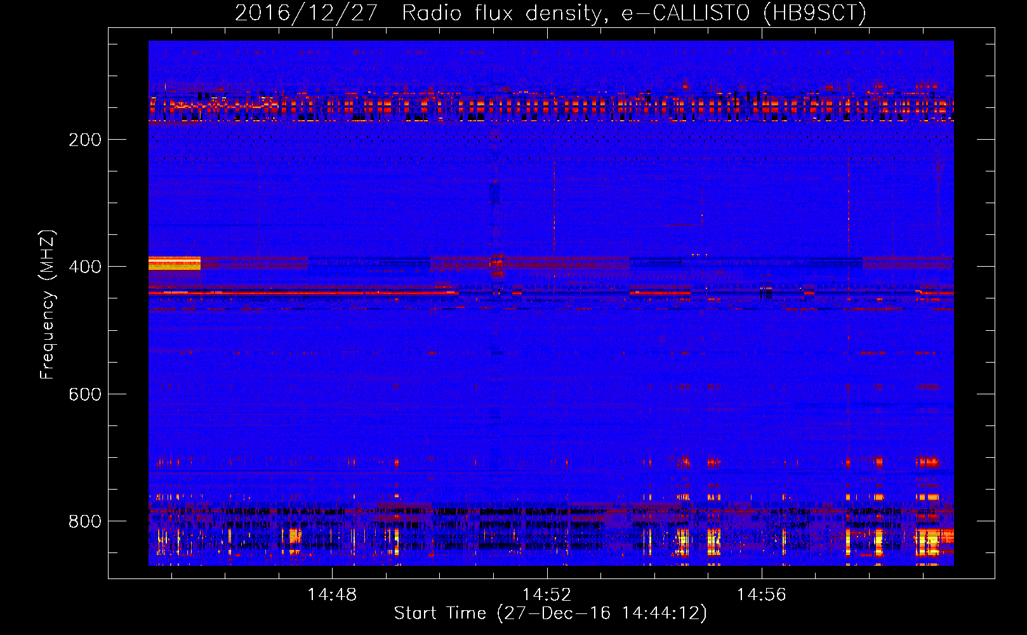This screenshot has height=635, width=1027.
Task: Click the '14:48' time axis label
Action: (x=332, y=594)
